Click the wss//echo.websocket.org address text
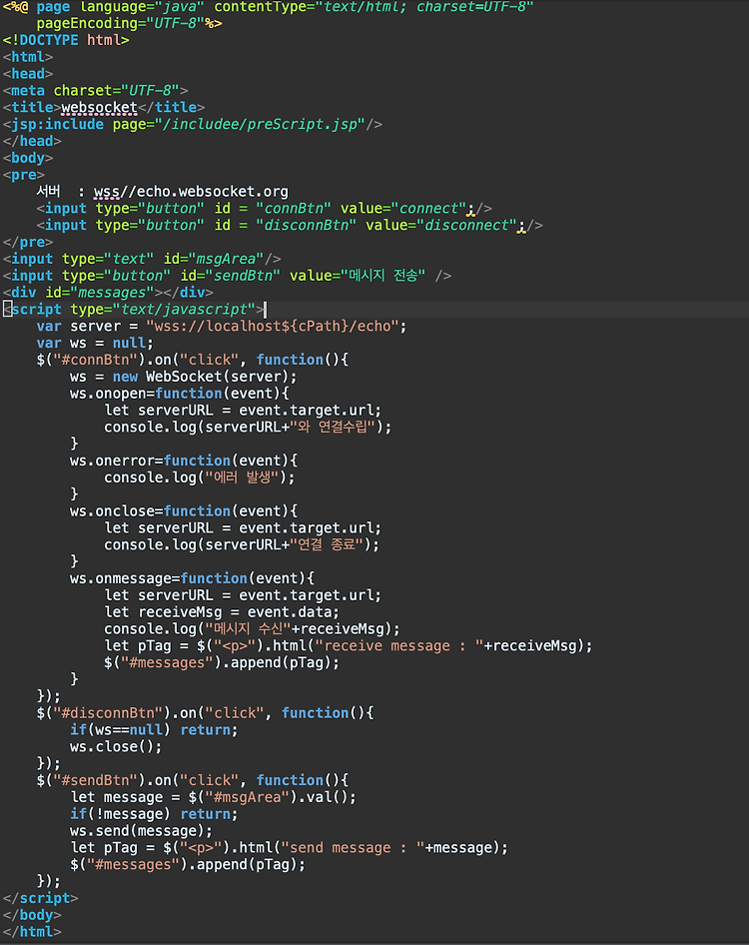Image resolution: width=749 pixels, height=945 pixels. pyautogui.click(x=191, y=192)
